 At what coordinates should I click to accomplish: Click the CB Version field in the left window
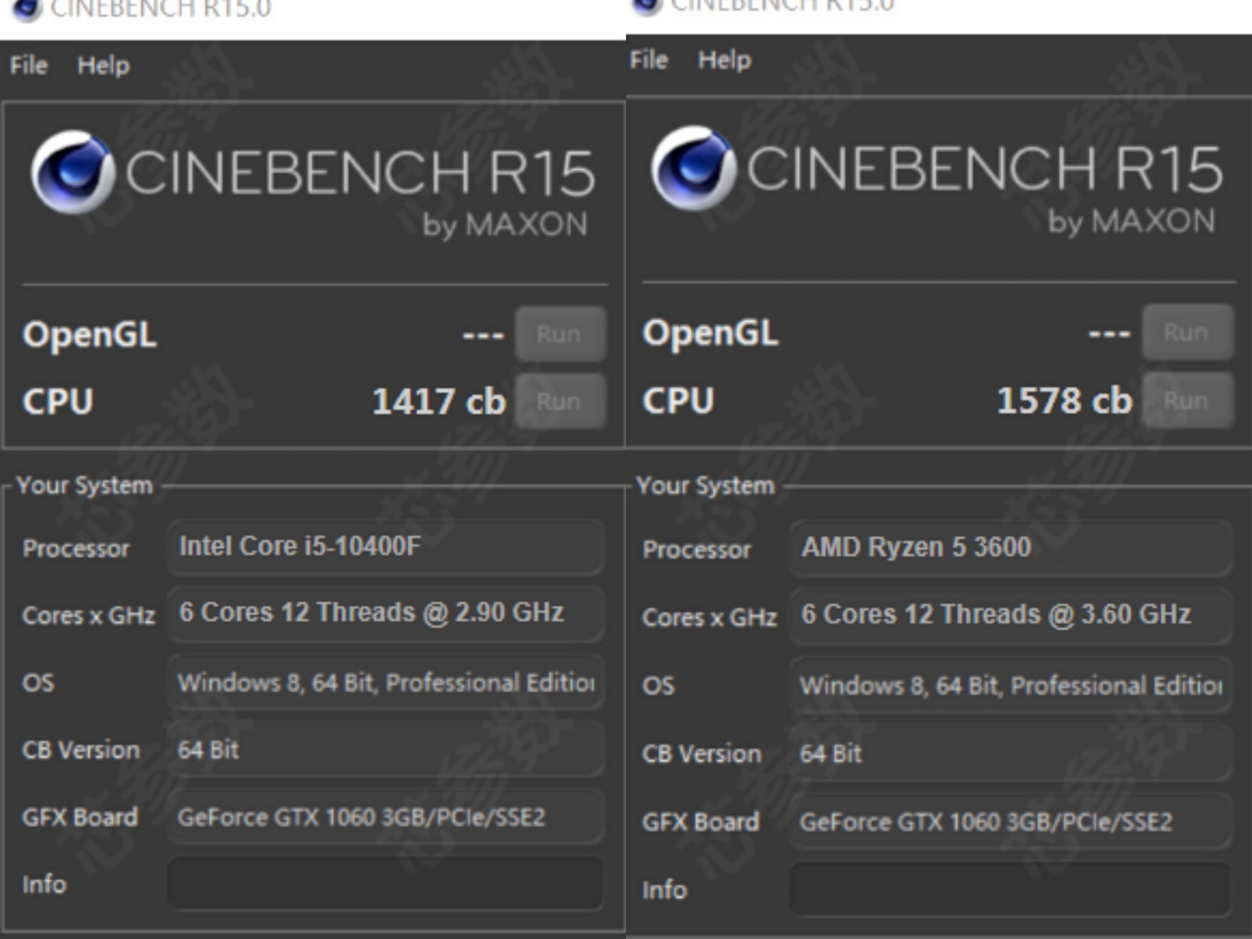386,750
